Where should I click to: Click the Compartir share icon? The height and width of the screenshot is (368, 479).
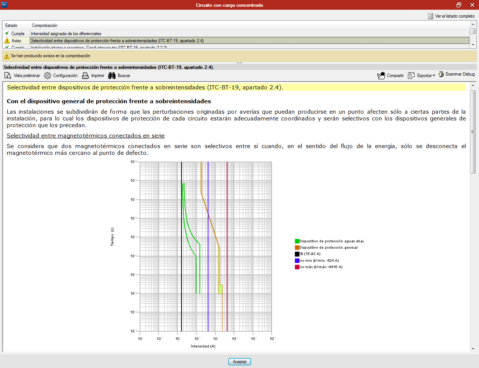click(x=381, y=76)
